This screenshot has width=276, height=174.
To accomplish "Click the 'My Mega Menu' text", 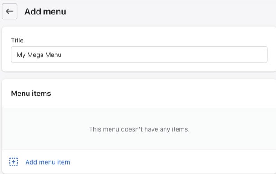I will pos(39,55).
